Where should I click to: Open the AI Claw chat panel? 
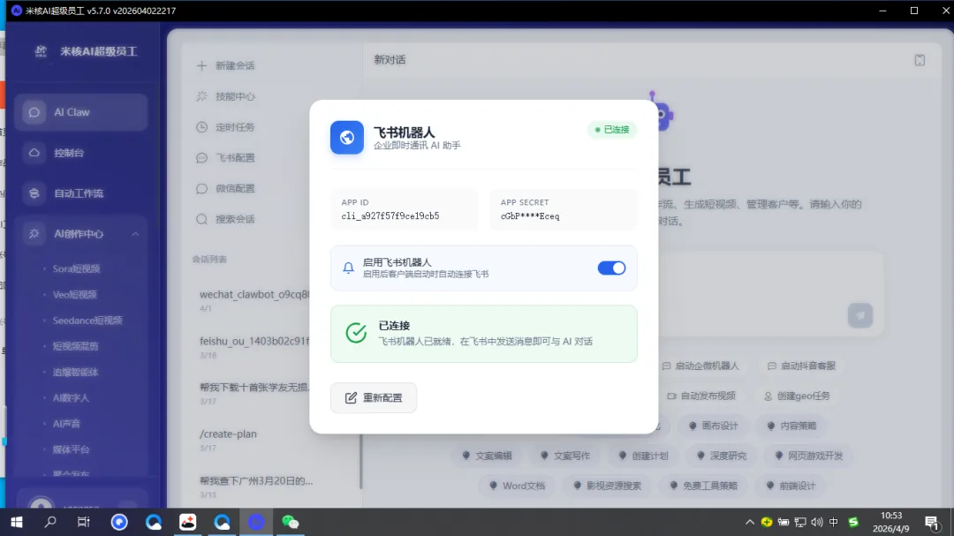(80, 112)
